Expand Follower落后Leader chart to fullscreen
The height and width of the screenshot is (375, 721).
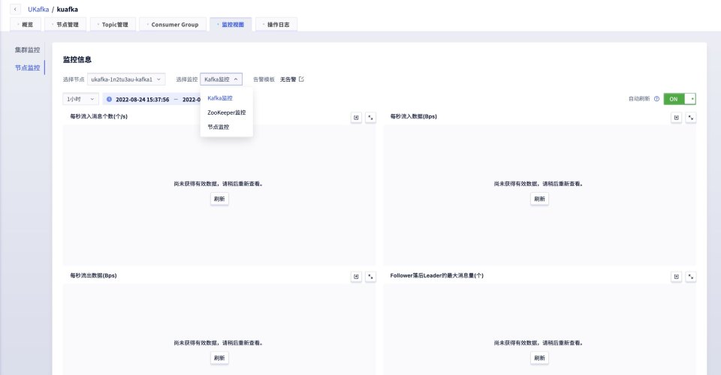pyautogui.click(x=691, y=277)
